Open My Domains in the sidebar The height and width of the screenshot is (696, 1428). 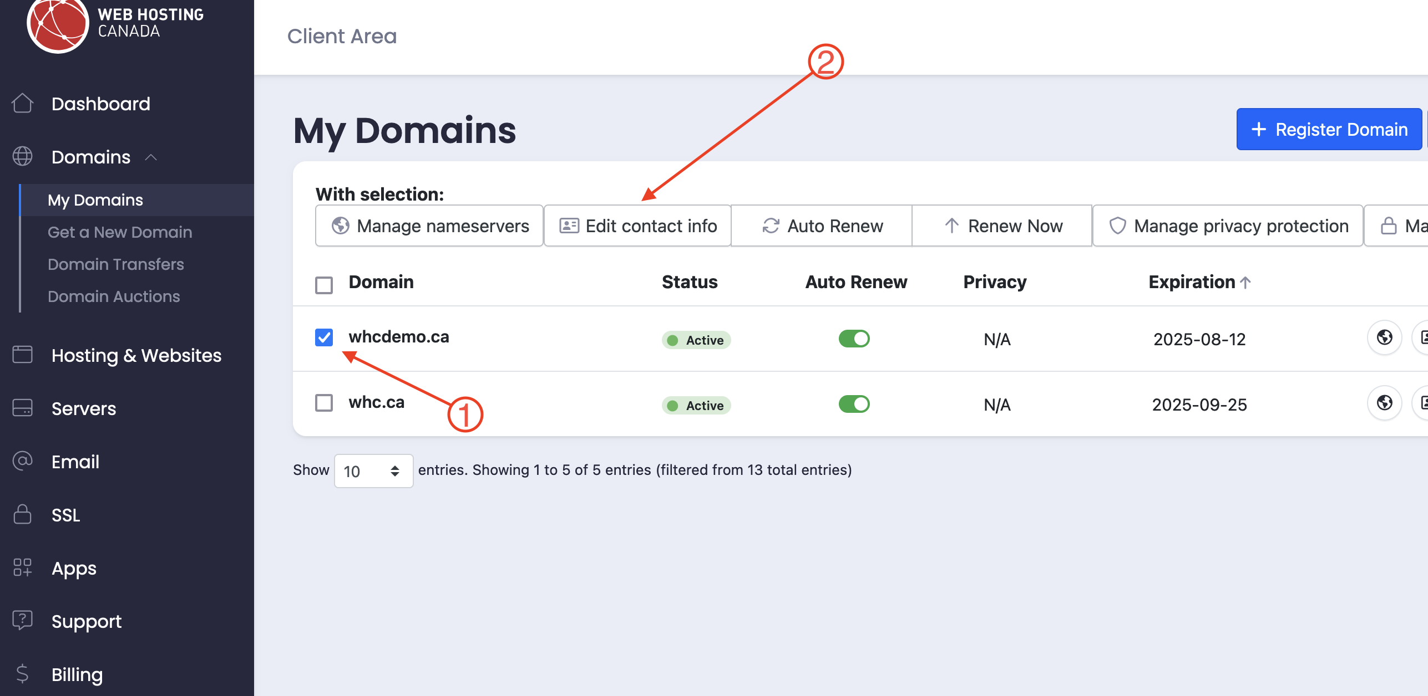(95, 200)
